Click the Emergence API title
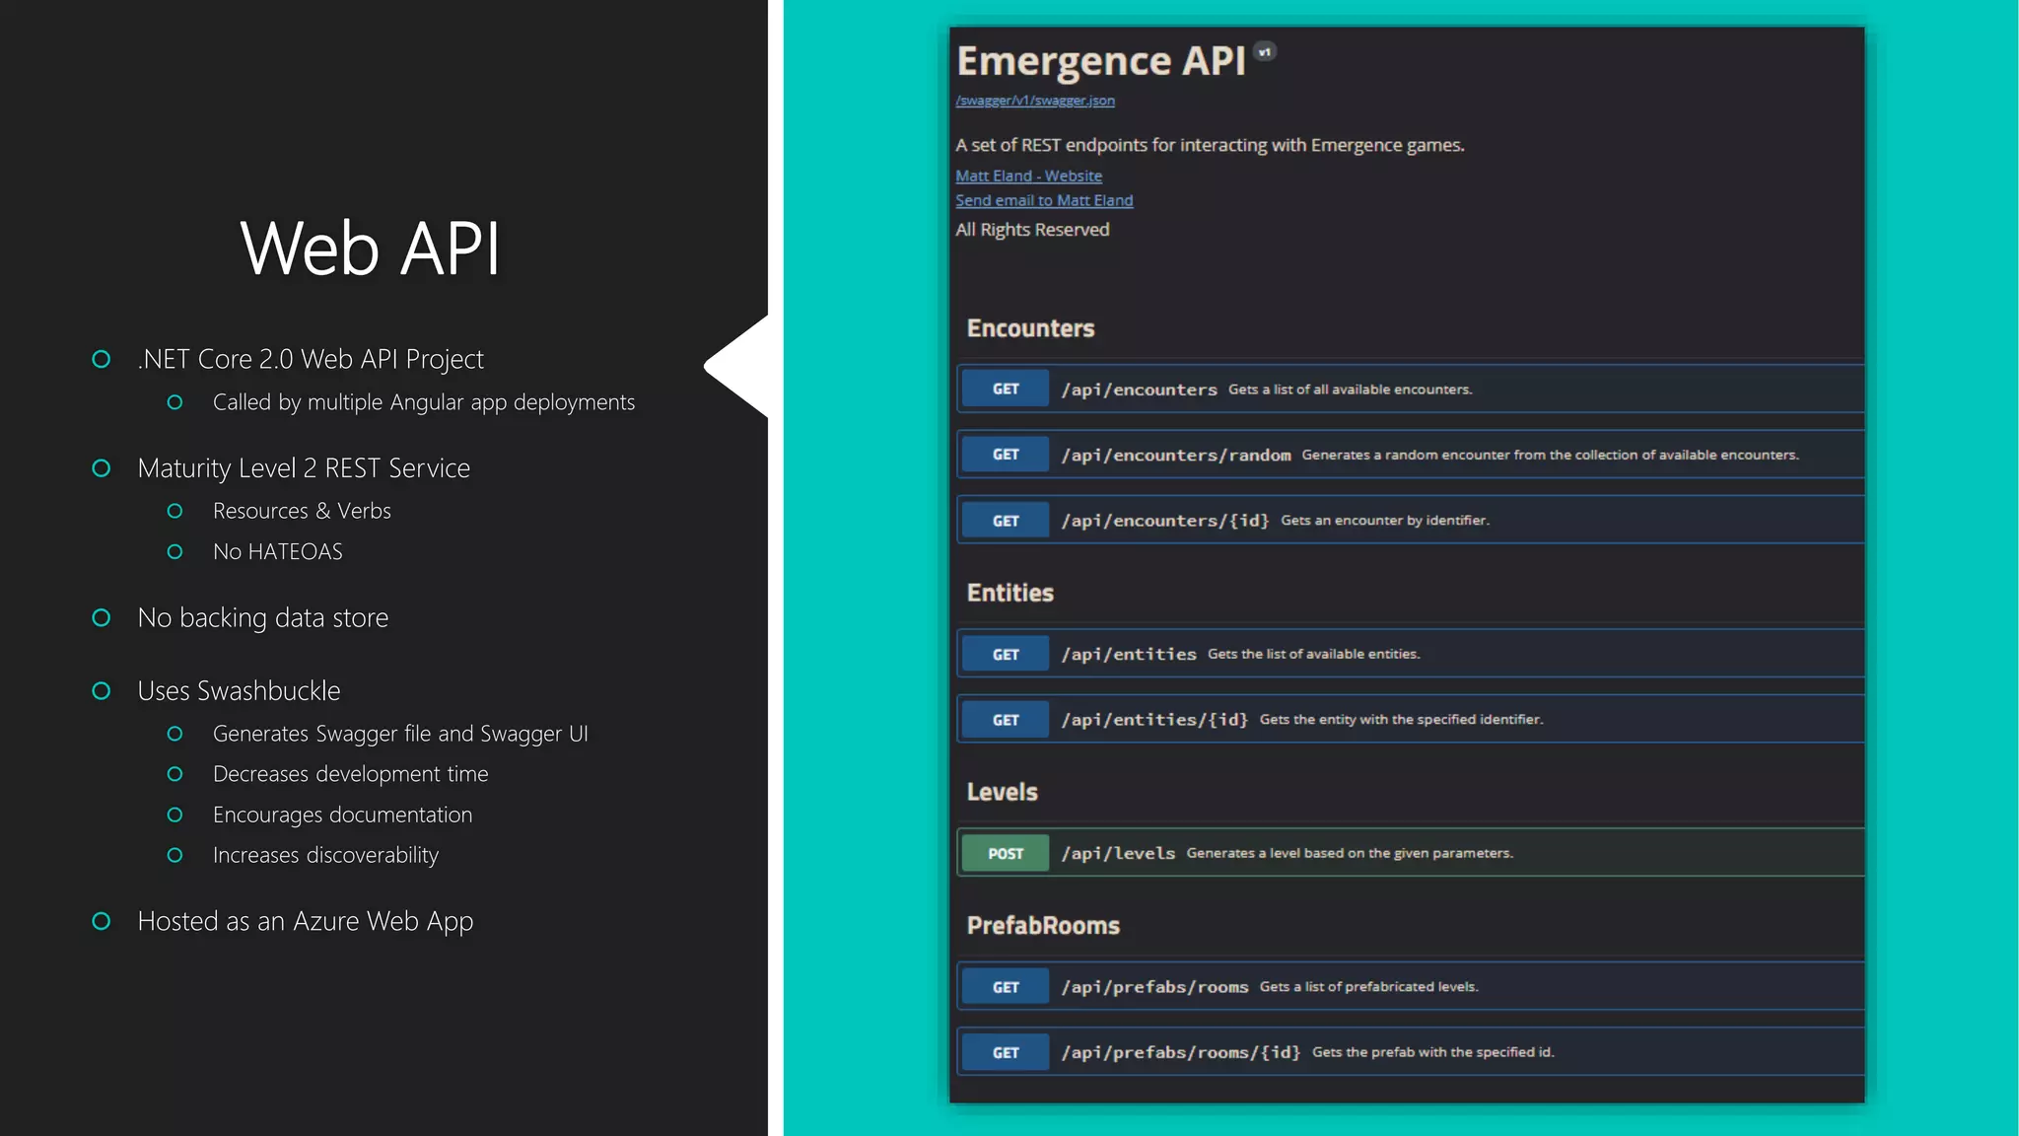Screen dimensions: 2019x1136 (x=1101, y=61)
